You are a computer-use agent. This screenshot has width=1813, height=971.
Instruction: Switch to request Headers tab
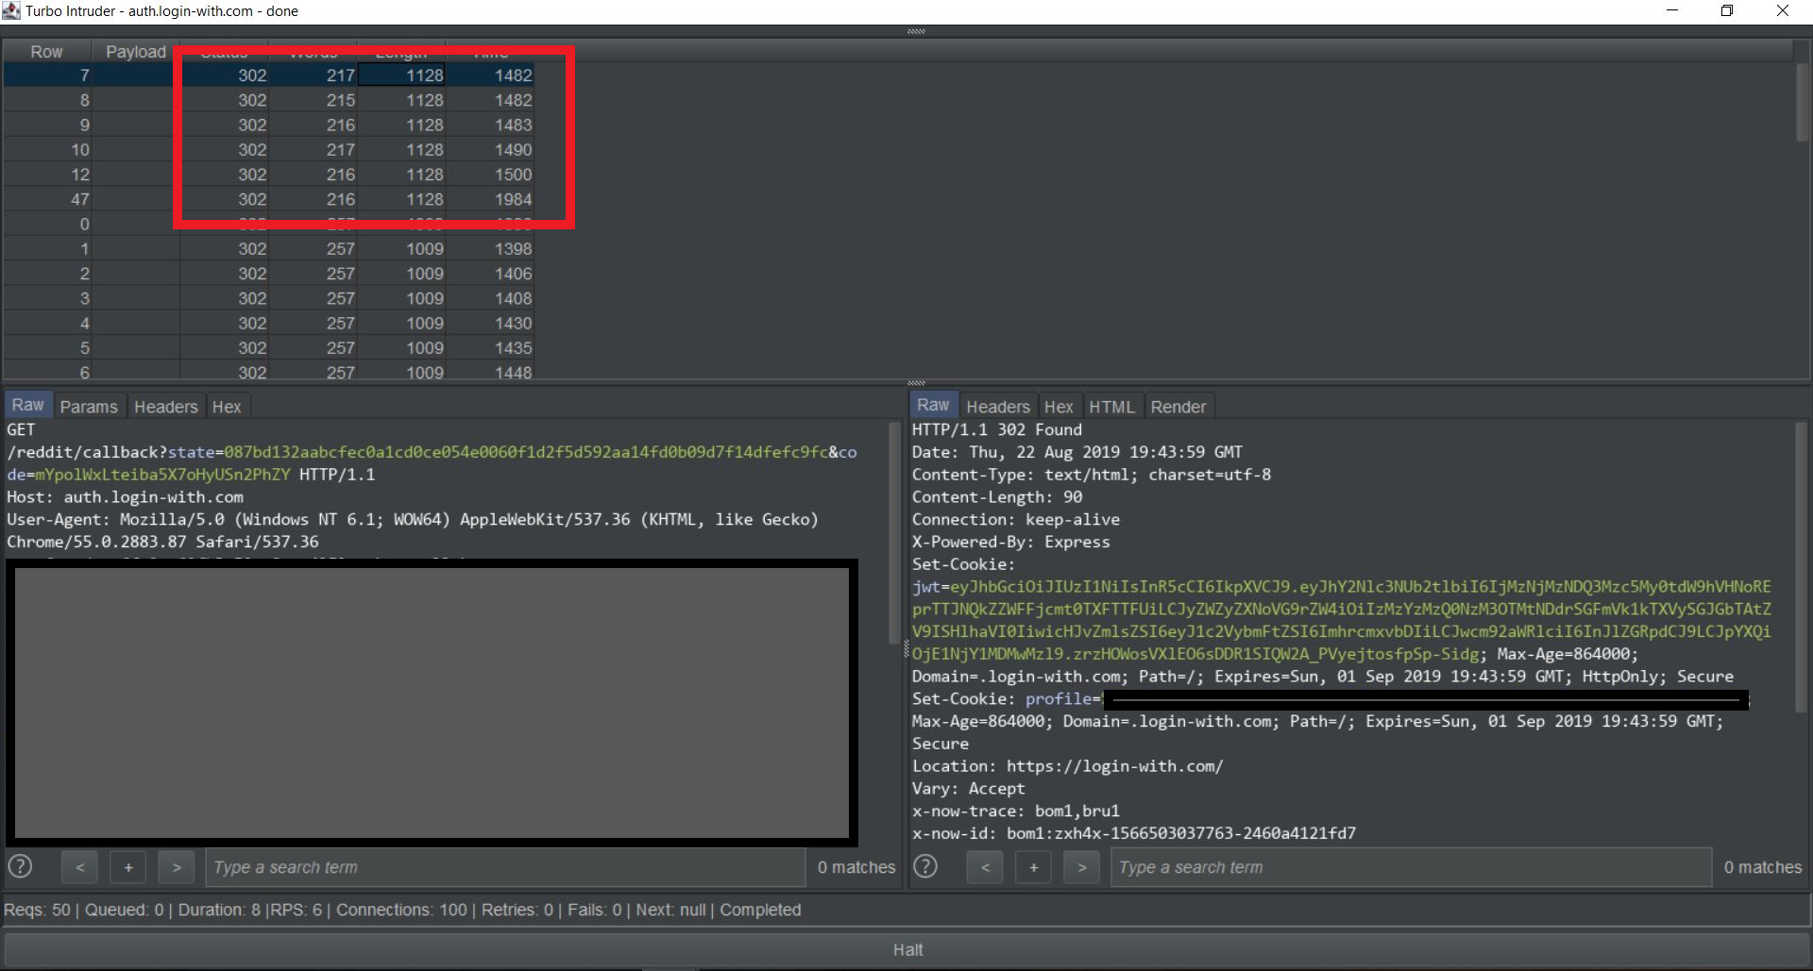click(x=166, y=407)
